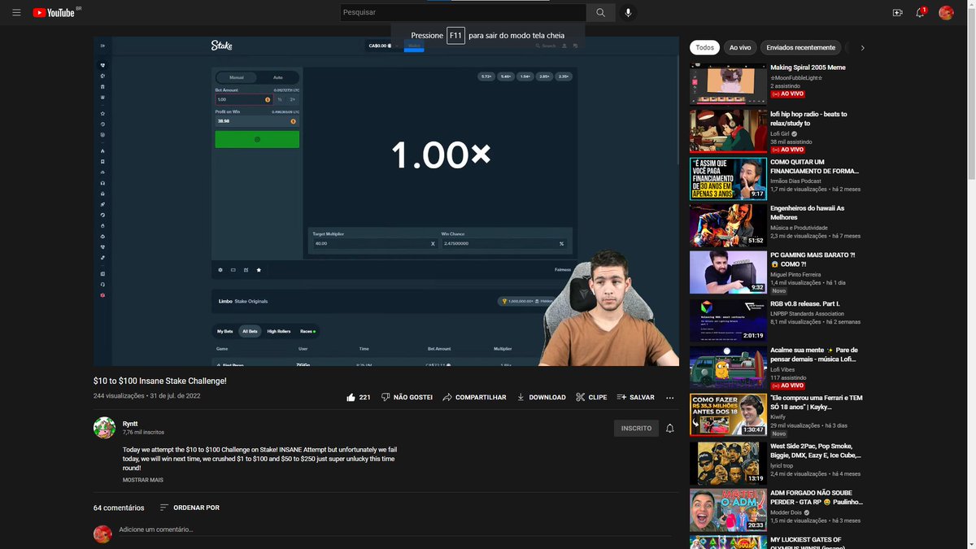Click the video title text
This screenshot has height=549, width=976.
[x=160, y=381]
